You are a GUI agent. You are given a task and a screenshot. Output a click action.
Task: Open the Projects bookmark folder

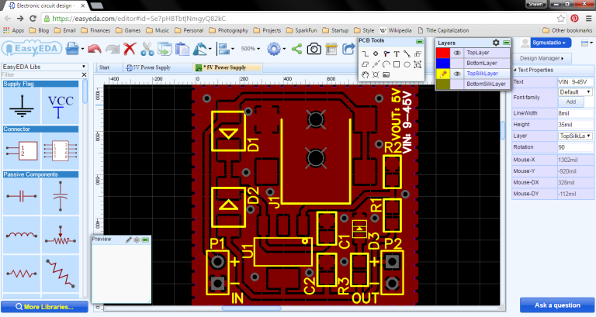point(267,30)
